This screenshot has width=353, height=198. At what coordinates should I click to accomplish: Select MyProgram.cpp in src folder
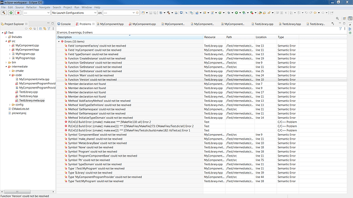25,54
